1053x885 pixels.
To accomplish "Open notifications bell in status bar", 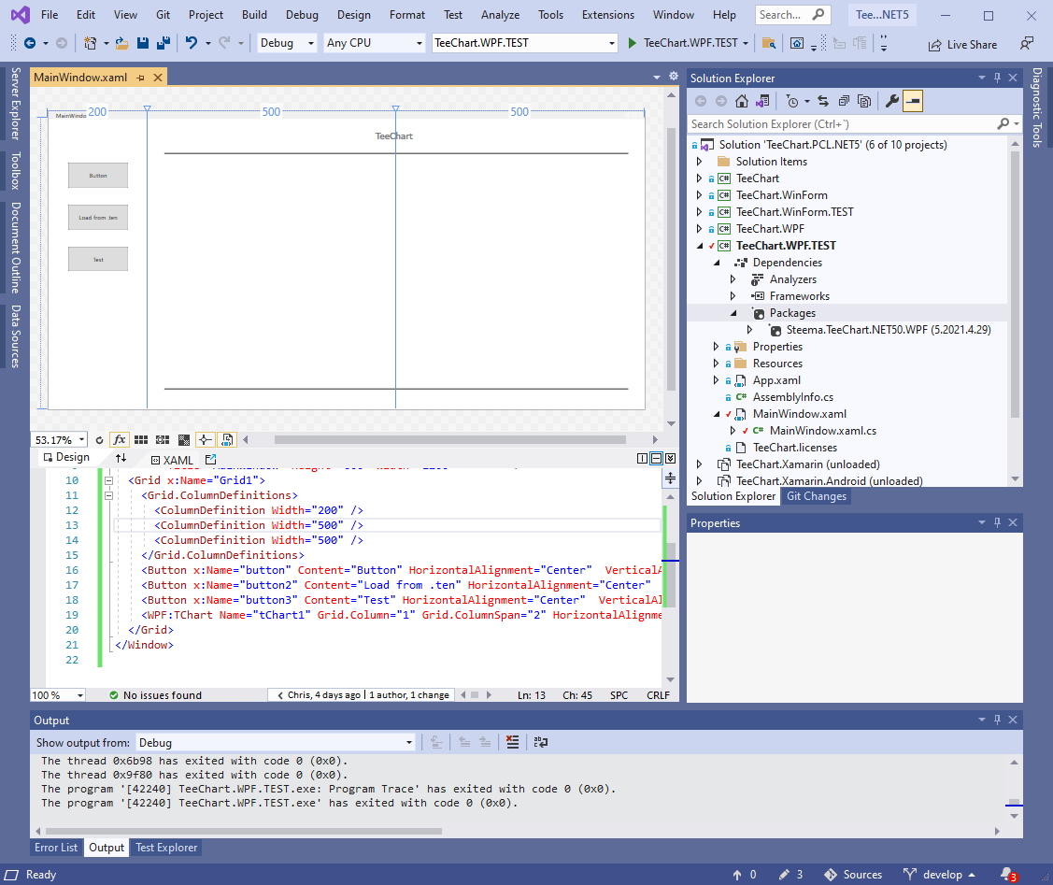I will [1008, 875].
